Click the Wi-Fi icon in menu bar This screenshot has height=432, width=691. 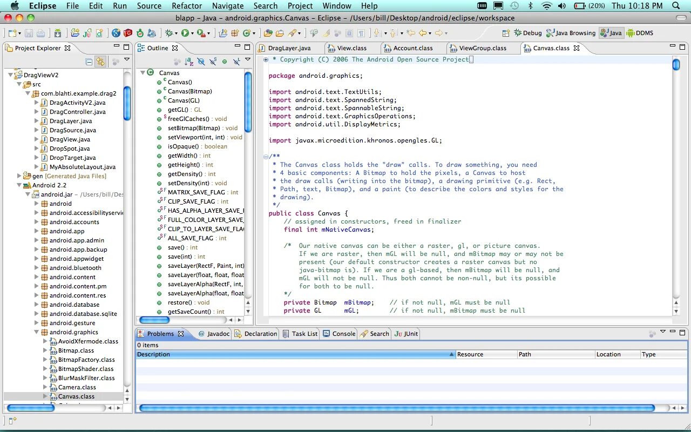point(547,6)
